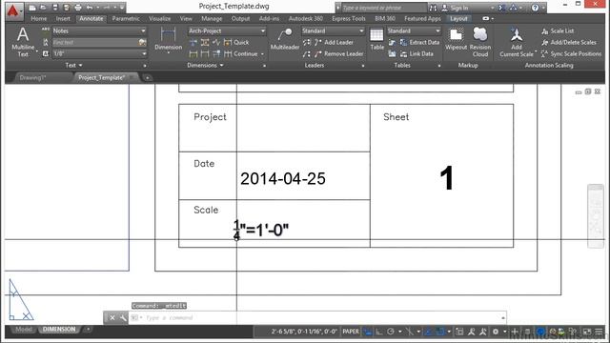Click the binoculars search icon

coord(433,8)
